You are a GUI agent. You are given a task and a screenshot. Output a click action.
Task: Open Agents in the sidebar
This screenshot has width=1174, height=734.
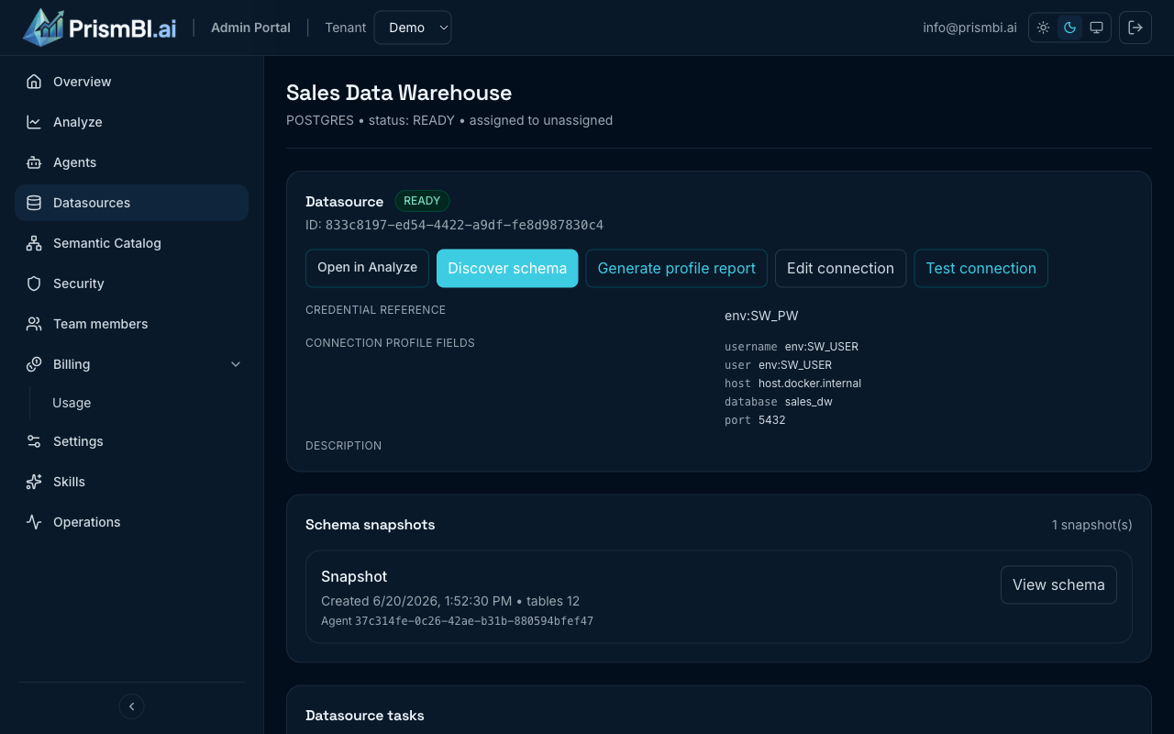(131, 162)
